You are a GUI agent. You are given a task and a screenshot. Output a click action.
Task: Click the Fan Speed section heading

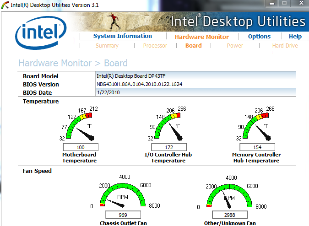click(x=37, y=171)
